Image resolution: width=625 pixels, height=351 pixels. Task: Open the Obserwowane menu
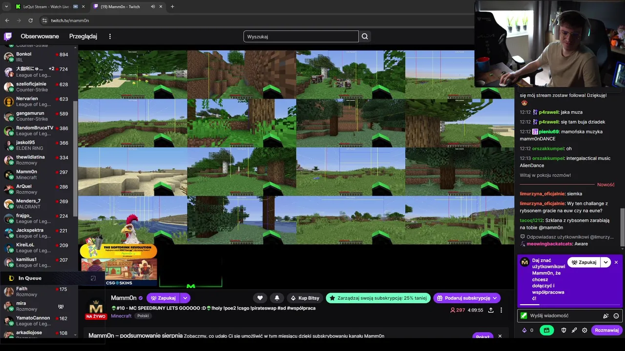point(40,37)
